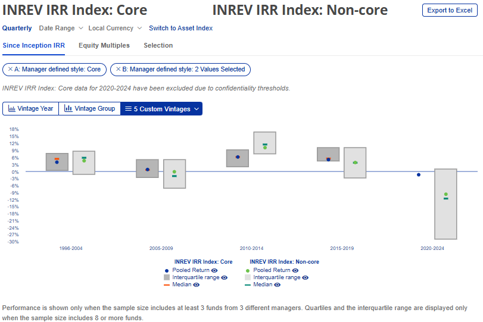This screenshot has width=483, height=322.
Task: Toggle Non-core Pooled Return visibility eye
Action: pyautogui.click(x=295, y=271)
